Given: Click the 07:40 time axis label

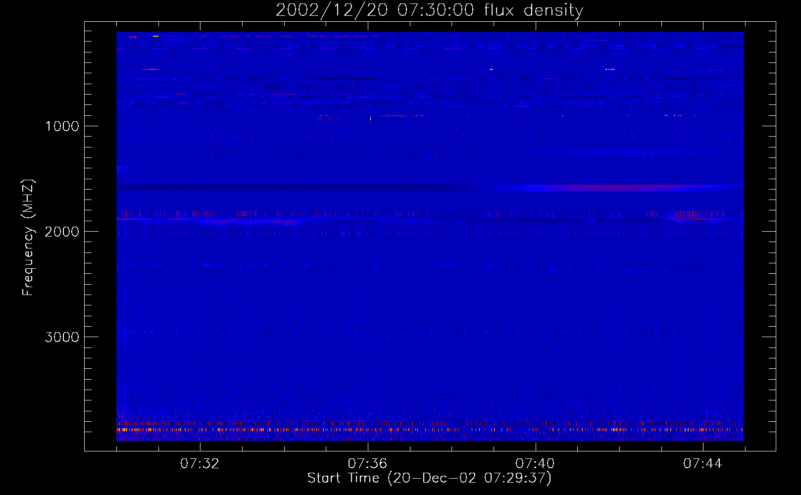Looking at the screenshot, I should point(535,464).
